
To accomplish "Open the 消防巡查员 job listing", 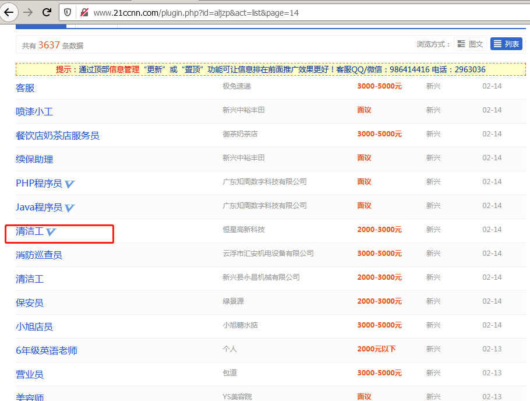I will click(39, 255).
